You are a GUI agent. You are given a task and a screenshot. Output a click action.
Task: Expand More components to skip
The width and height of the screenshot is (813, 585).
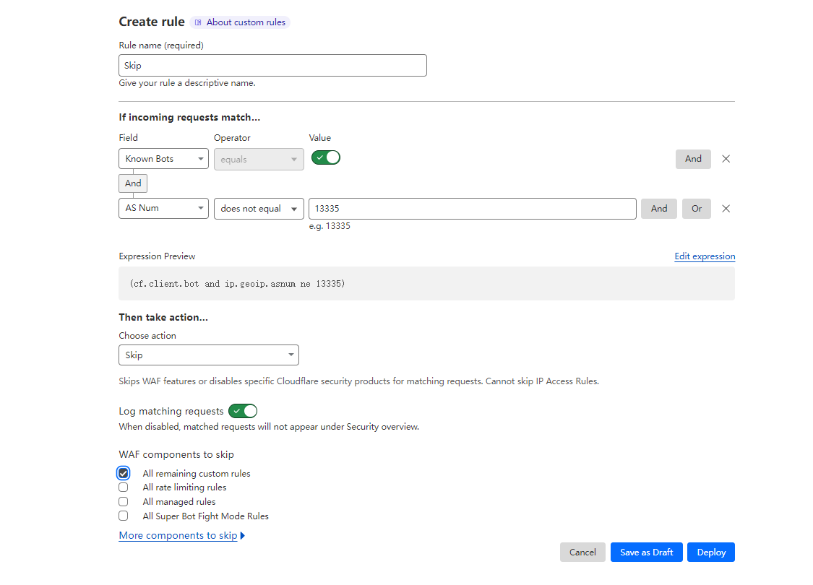tap(181, 536)
